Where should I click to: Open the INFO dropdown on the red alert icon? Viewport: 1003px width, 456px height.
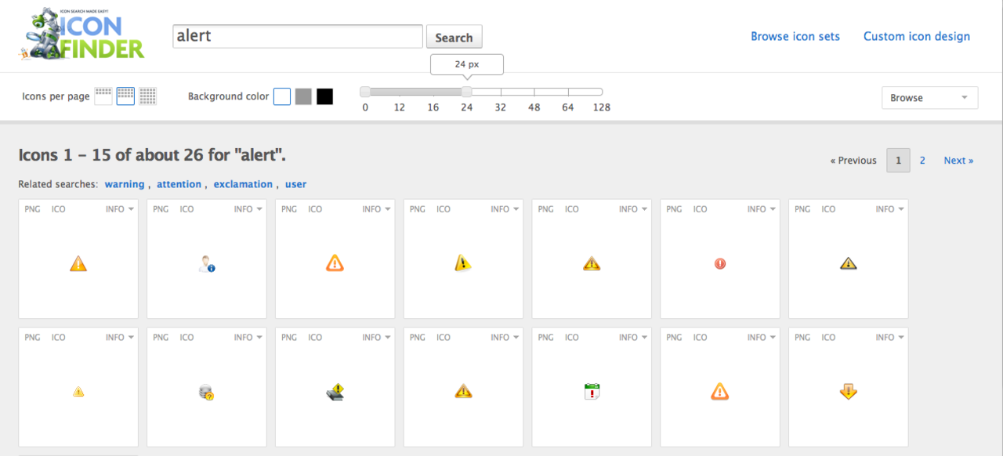(x=760, y=208)
